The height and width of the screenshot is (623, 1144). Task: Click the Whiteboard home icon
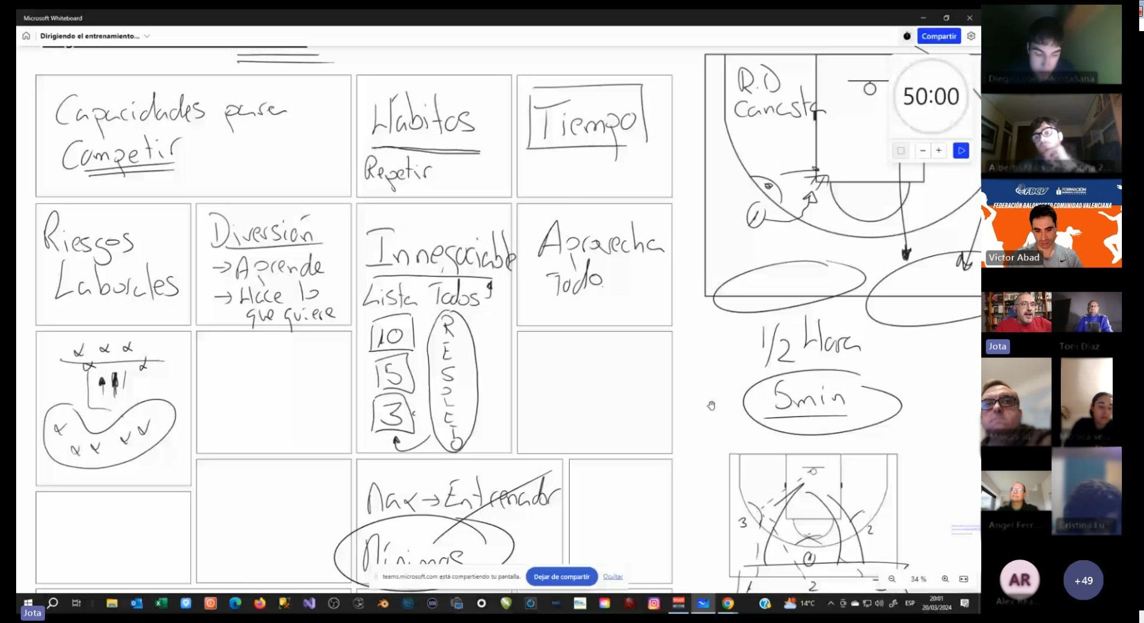pos(26,36)
